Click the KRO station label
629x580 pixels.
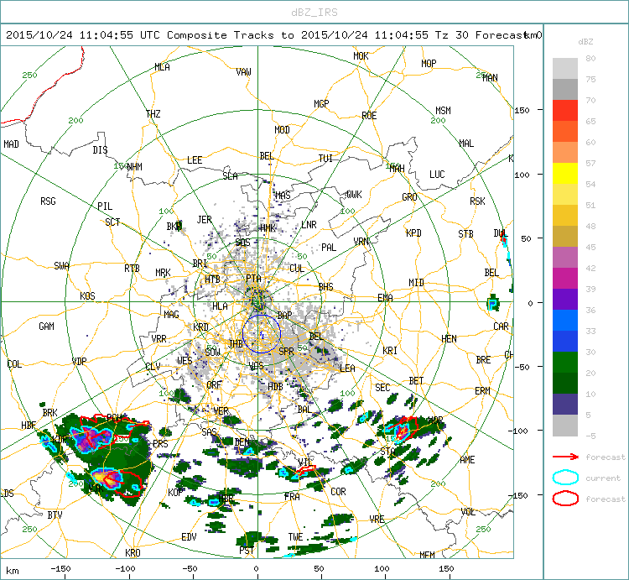click(x=133, y=552)
